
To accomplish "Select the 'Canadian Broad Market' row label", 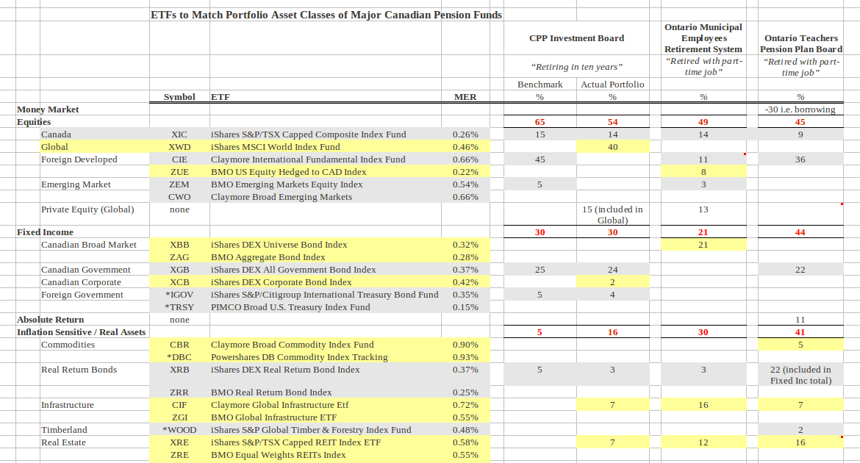I will pos(88,245).
